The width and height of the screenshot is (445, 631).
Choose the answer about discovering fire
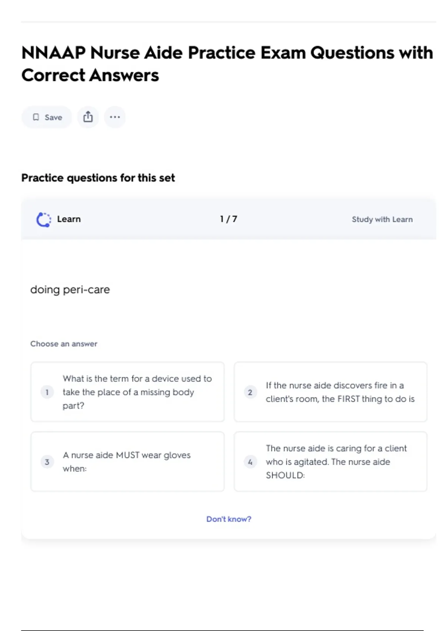click(340, 392)
